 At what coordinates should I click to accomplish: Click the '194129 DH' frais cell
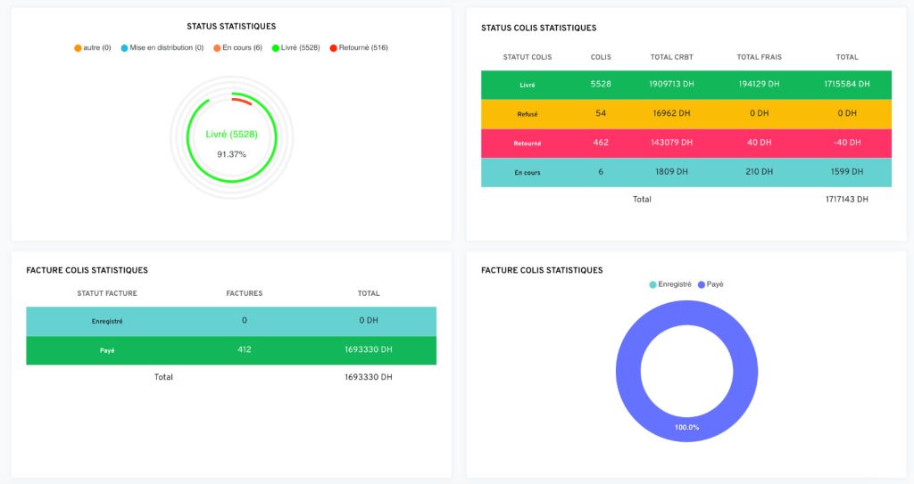pos(759,84)
